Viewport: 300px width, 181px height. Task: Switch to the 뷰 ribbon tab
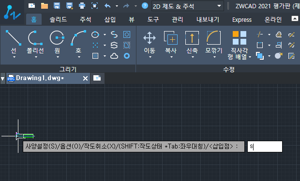pos(132,19)
